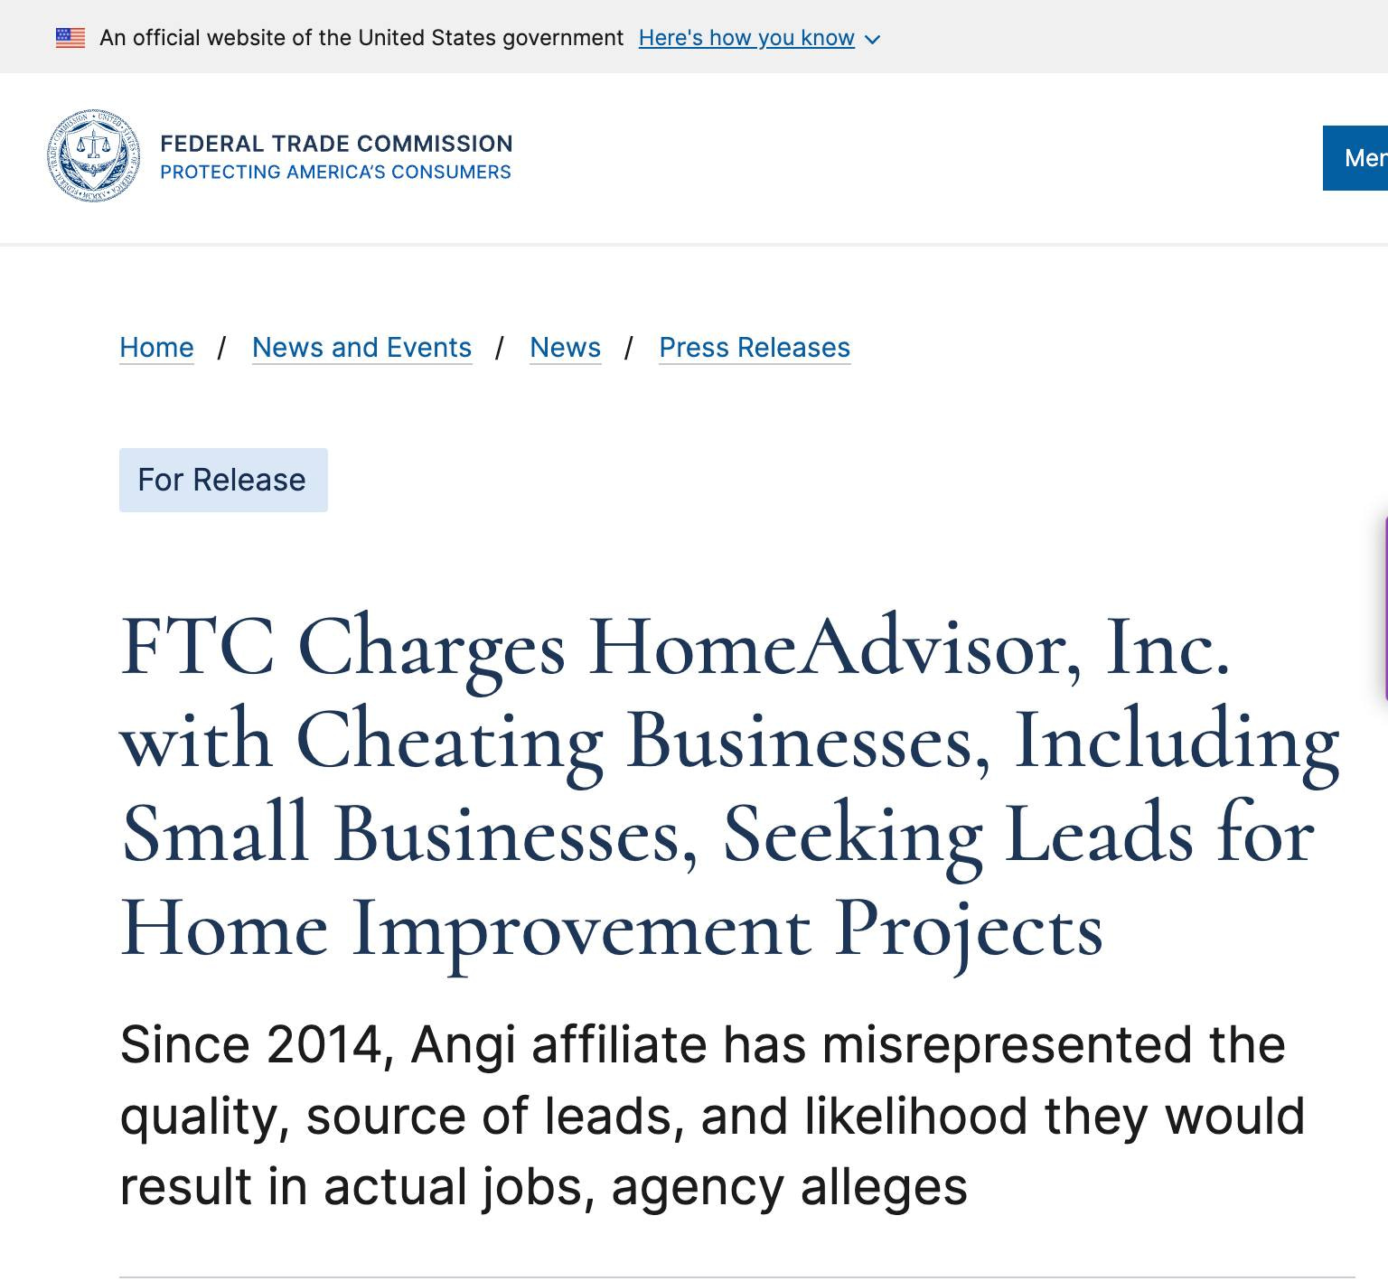Navigate to the Press Releases breadcrumb
This screenshot has width=1388, height=1281.
tap(755, 348)
